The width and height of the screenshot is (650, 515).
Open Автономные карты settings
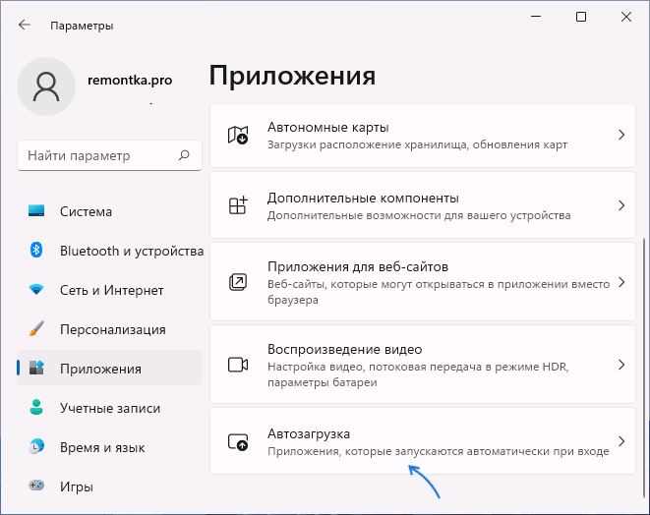click(x=423, y=136)
